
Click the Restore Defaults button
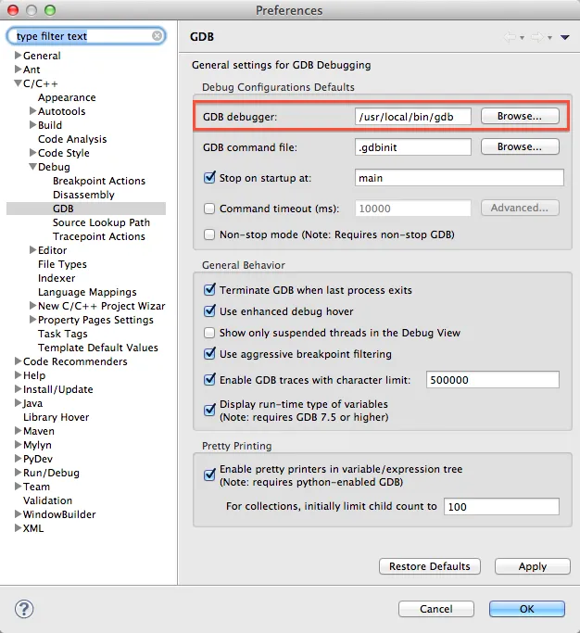tap(430, 566)
